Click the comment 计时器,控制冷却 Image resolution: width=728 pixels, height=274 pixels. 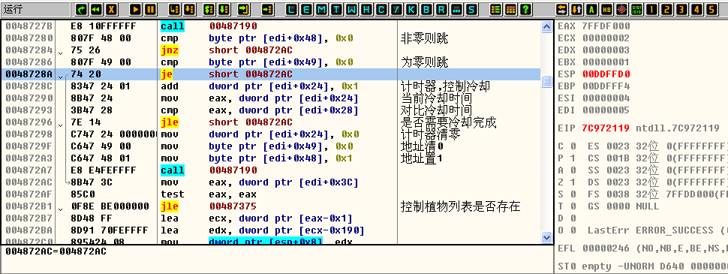tap(445, 86)
